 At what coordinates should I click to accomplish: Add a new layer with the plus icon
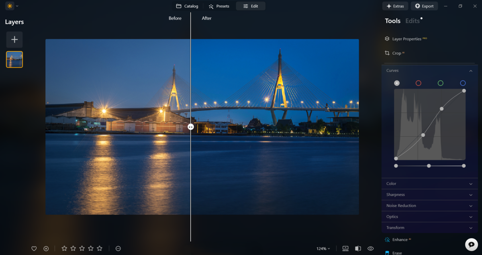(x=14, y=39)
